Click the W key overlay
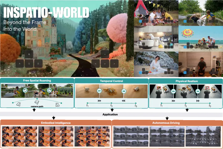This screenshot has width=223, height=149. (29, 54)
